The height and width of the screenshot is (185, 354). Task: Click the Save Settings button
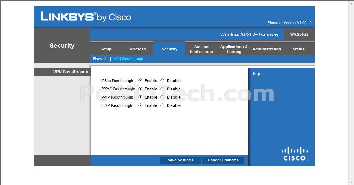(180, 160)
